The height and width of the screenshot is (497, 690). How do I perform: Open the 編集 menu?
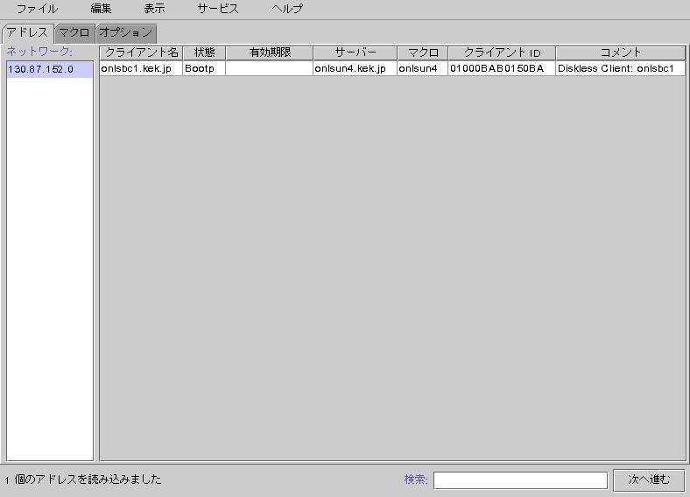(x=101, y=9)
